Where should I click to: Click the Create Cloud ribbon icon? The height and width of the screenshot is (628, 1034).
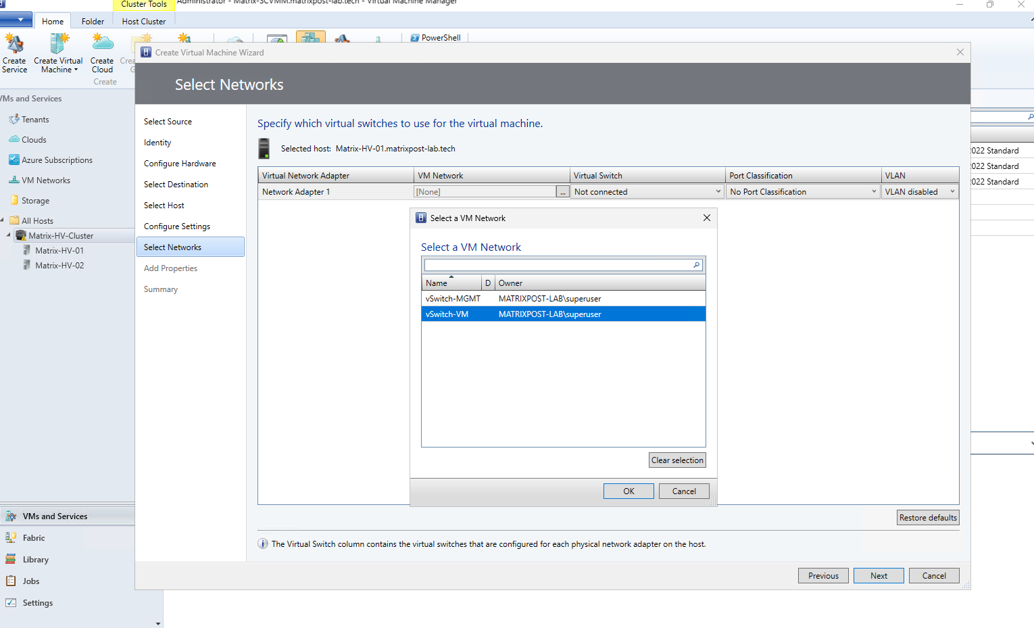pos(103,43)
